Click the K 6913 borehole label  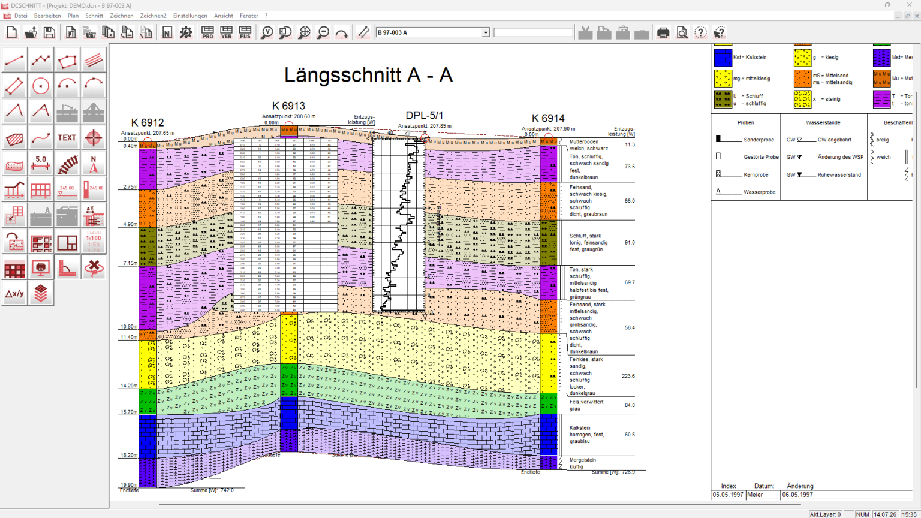[288, 106]
